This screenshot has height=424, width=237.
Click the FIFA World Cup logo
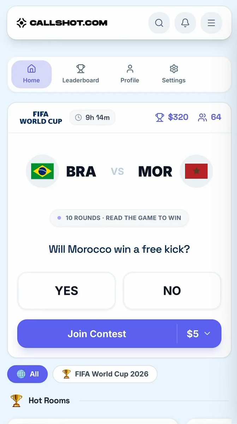point(41,118)
